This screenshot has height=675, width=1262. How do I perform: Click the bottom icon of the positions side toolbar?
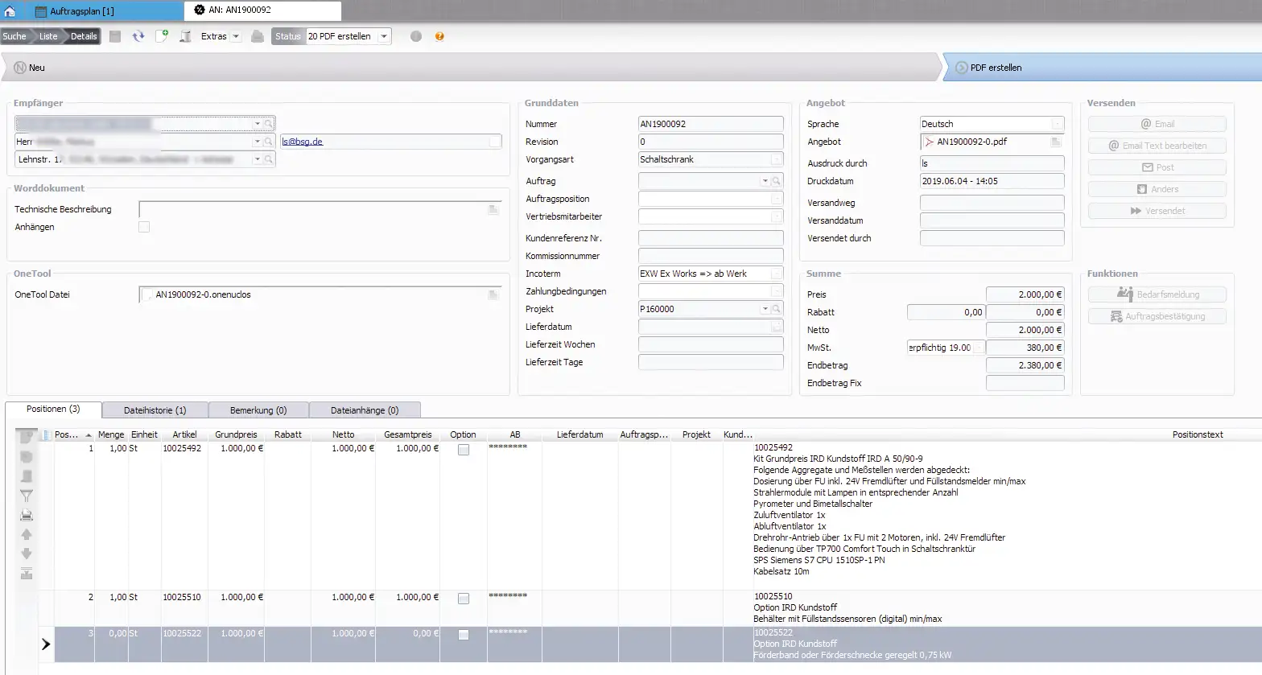[x=27, y=573]
